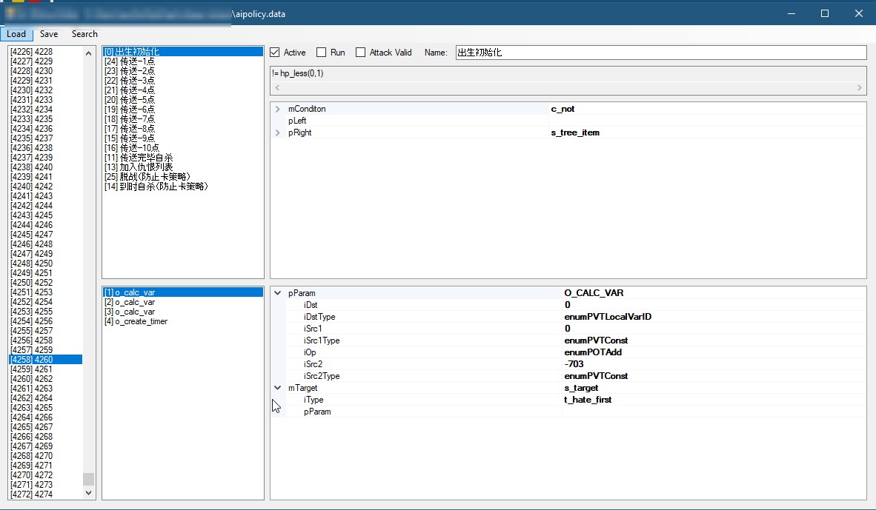The width and height of the screenshot is (876, 510).
Task: Open the Search menu item
Action: (84, 34)
